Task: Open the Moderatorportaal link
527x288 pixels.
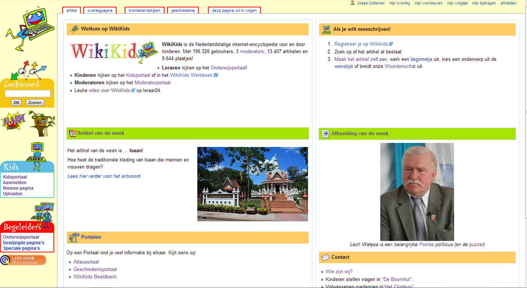Action: point(153,82)
